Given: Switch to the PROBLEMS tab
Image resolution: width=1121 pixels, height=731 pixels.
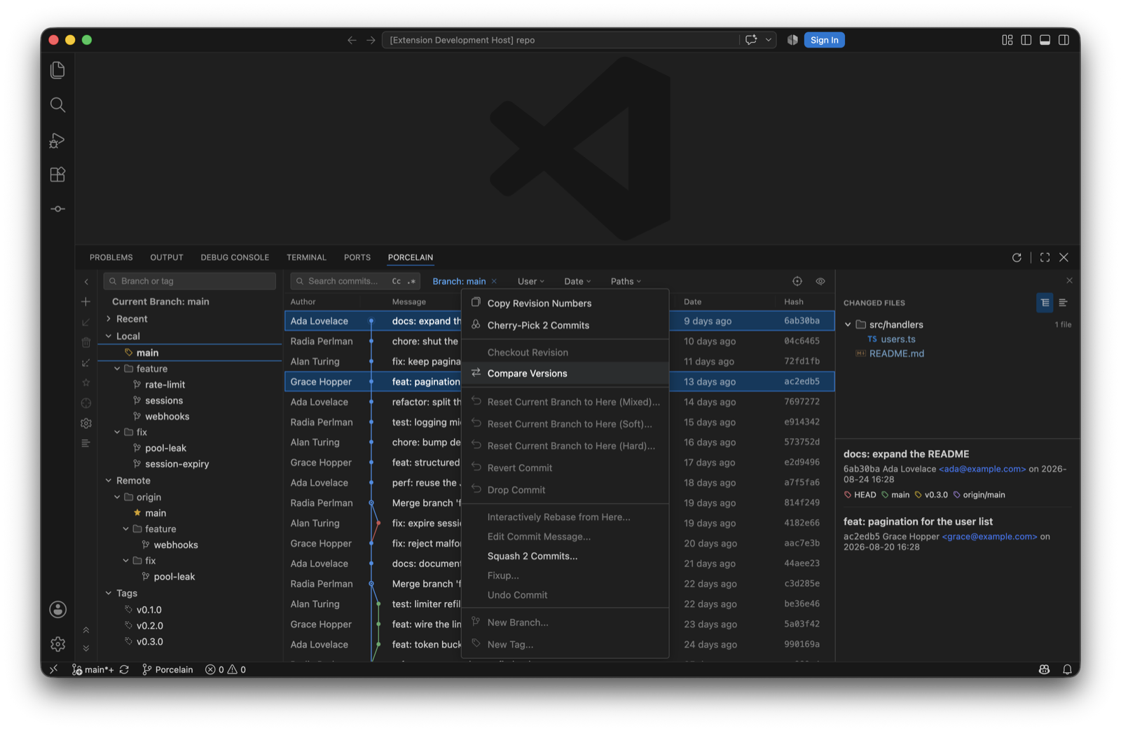Looking at the screenshot, I should 111,257.
